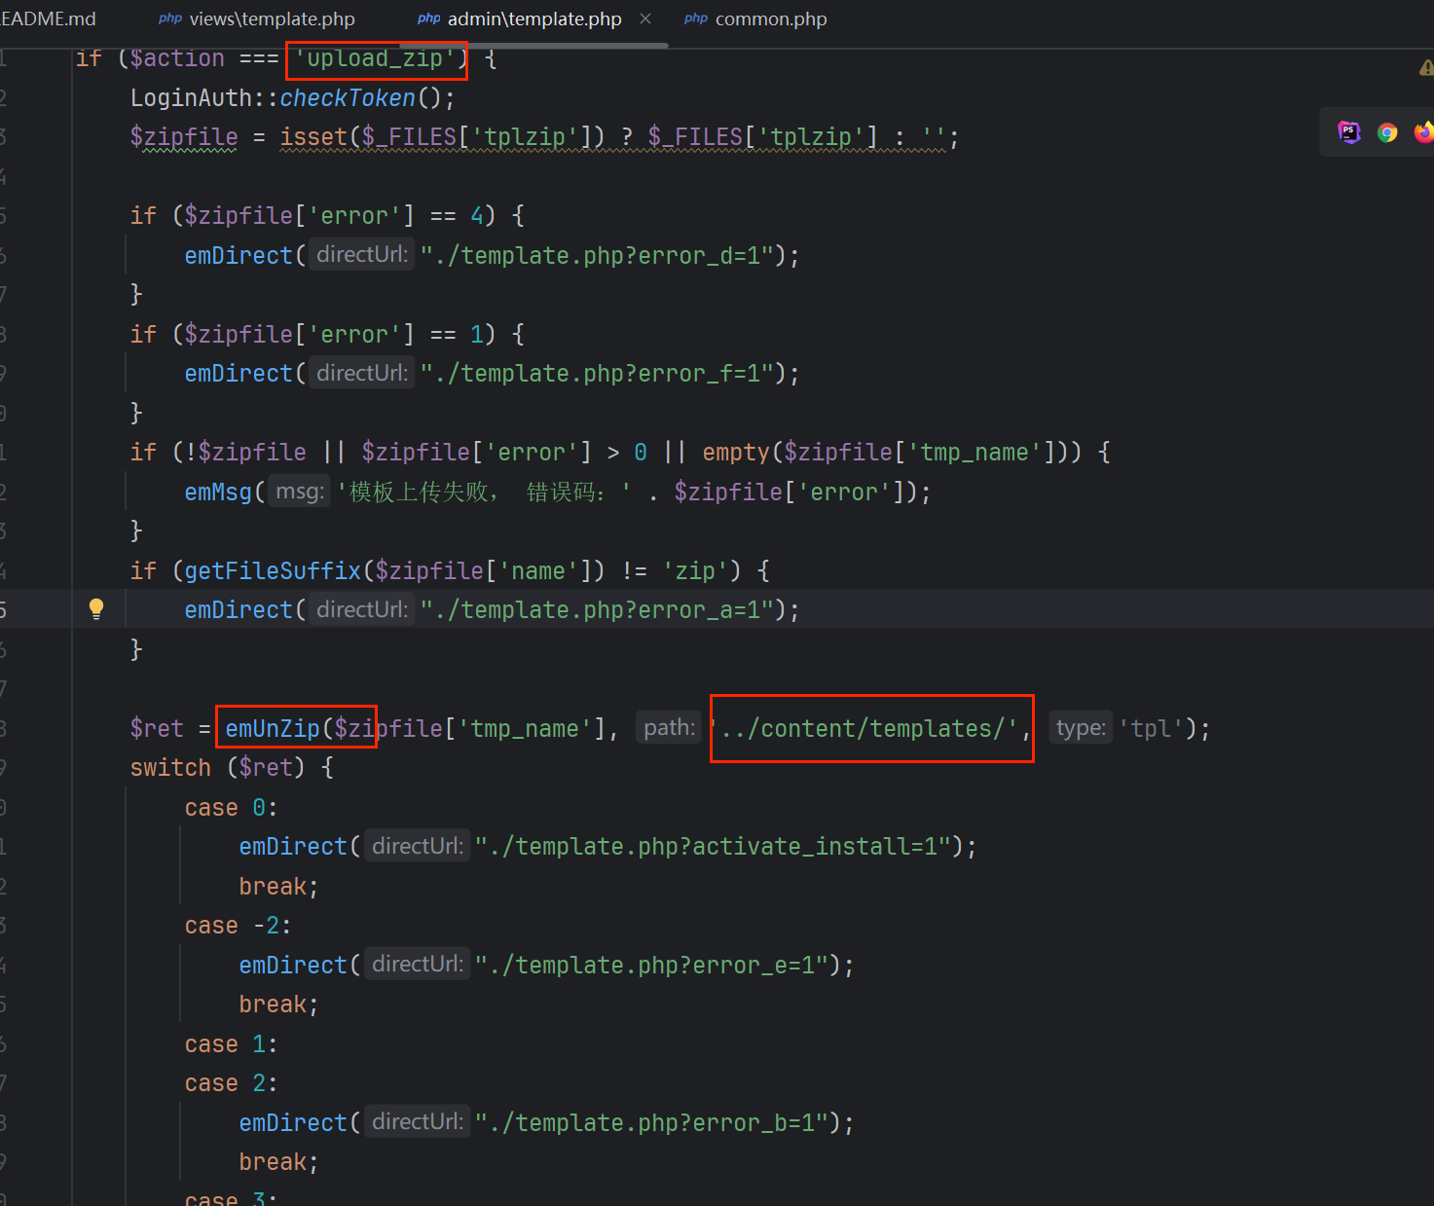This screenshot has height=1206, width=1434.
Task: Click the emUnZip function call
Action: point(272,729)
